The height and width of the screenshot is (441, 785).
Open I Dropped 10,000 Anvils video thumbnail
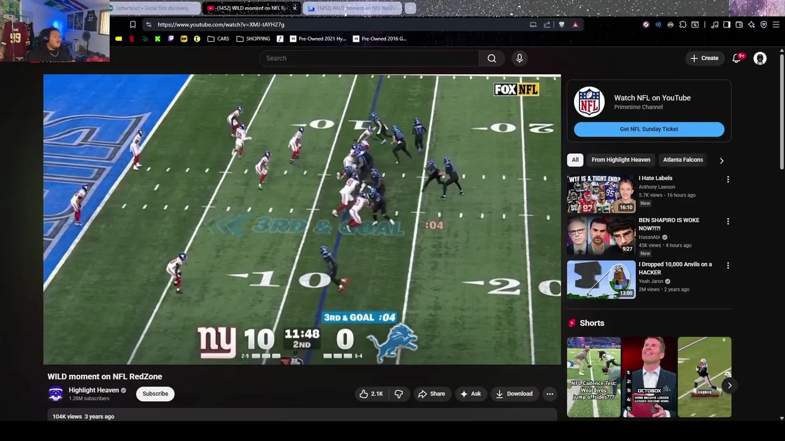click(601, 280)
